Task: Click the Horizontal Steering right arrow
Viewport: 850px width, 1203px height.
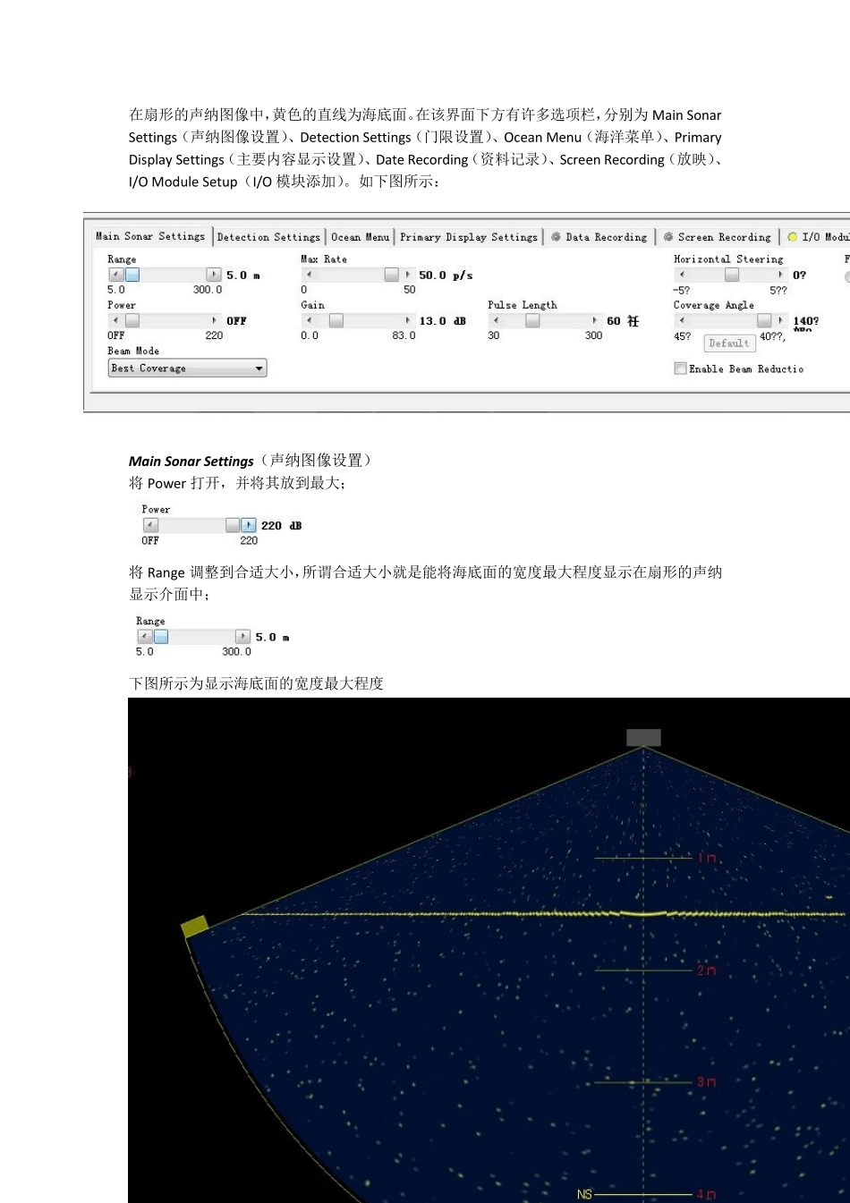Action: (780, 275)
